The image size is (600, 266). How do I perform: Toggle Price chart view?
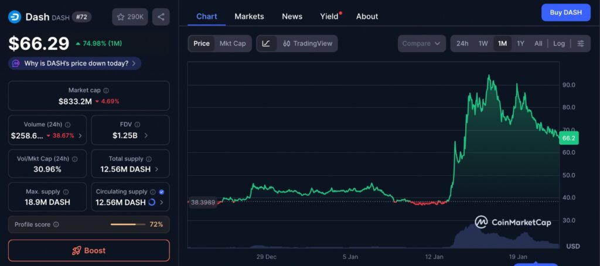[202, 43]
